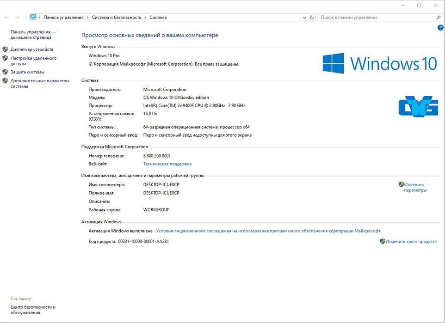Click shield icon beside Дополнительные параметры системы
445x323 pixels.
click(x=5, y=81)
